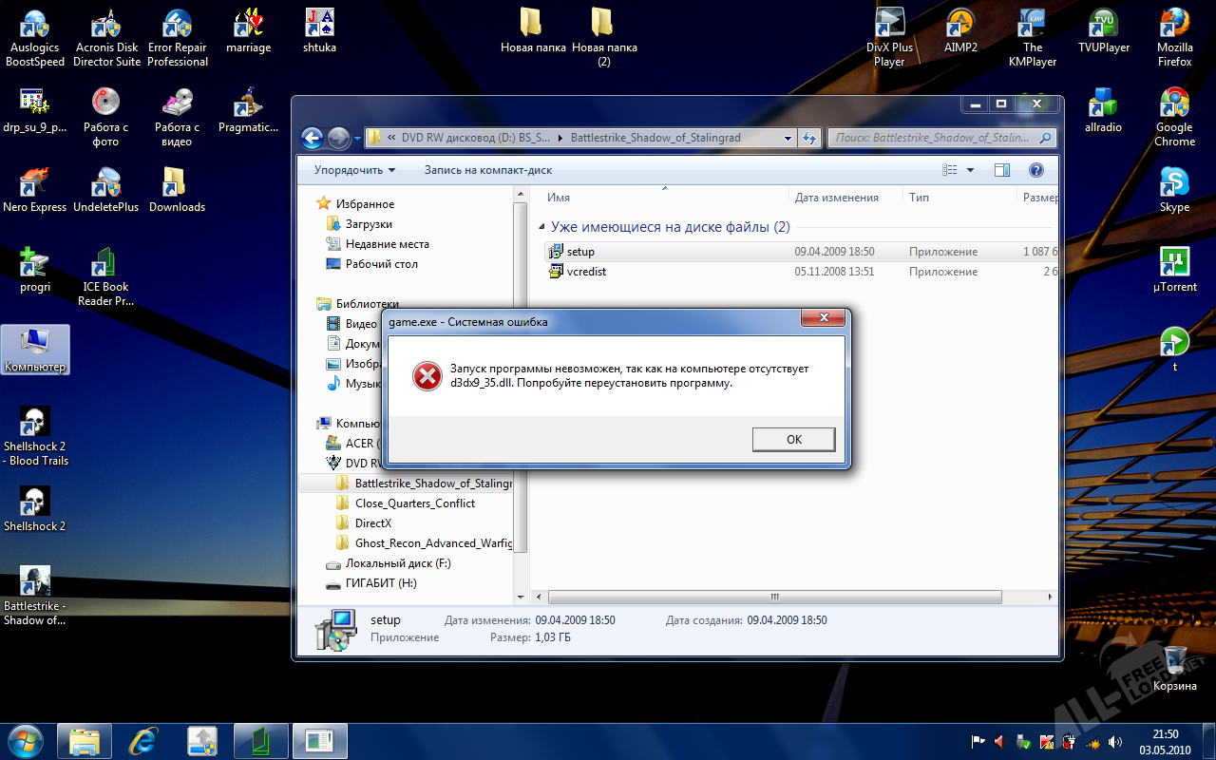Viewport: 1216px width, 760px height.
Task: Select the Nero Express desktop icon
Action: (35, 190)
